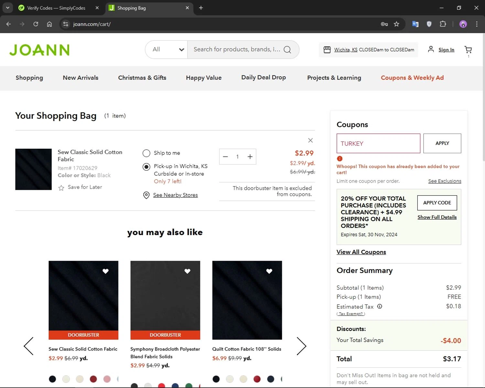Close the Shopping Bag tab
The height and width of the screenshot is (388, 485).
(x=187, y=8)
